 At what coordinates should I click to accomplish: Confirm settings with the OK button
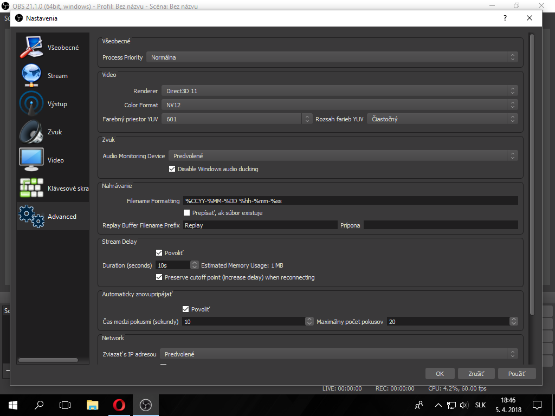(440, 374)
